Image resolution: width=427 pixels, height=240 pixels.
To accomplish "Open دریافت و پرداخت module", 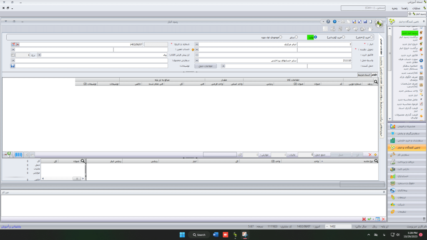I will click(407, 162).
